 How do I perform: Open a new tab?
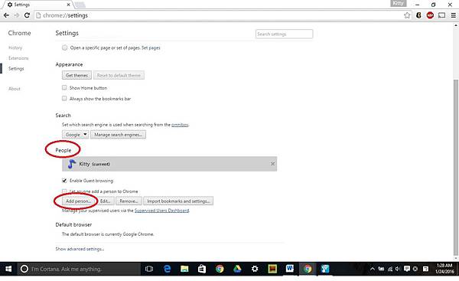click(80, 5)
